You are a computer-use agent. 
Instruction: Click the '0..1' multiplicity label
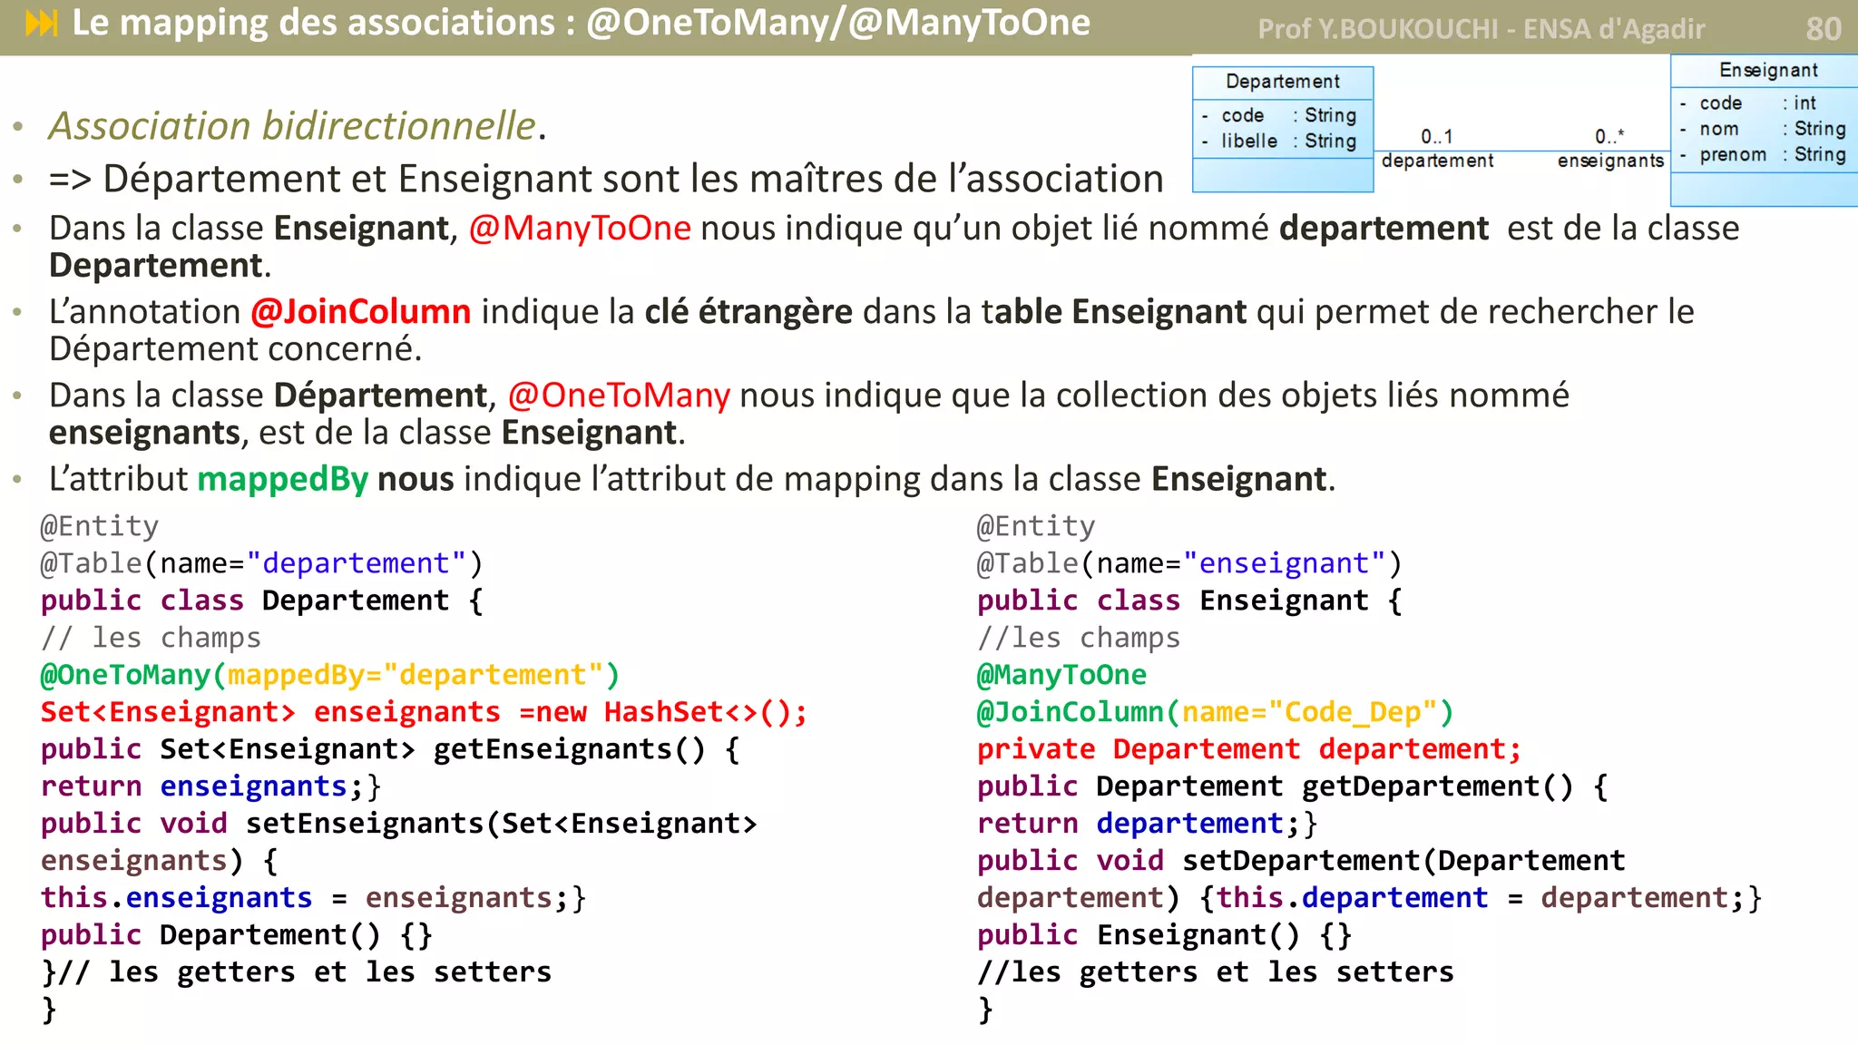click(1436, 136)
